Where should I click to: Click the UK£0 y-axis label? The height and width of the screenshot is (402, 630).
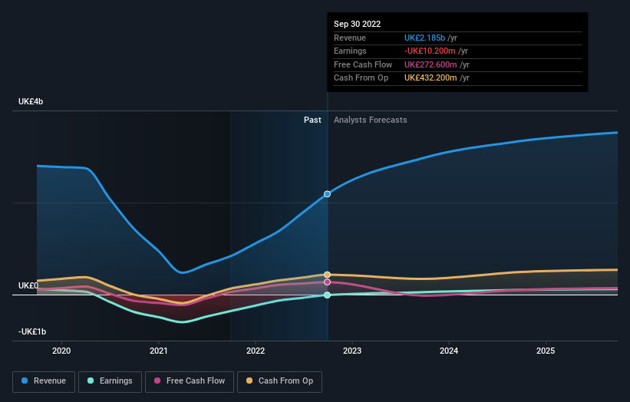tap(28, 285)
